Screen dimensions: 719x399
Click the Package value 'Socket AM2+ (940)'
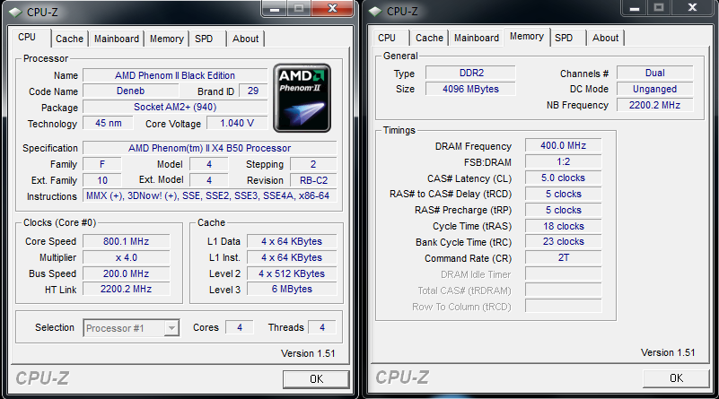point(175,108)
